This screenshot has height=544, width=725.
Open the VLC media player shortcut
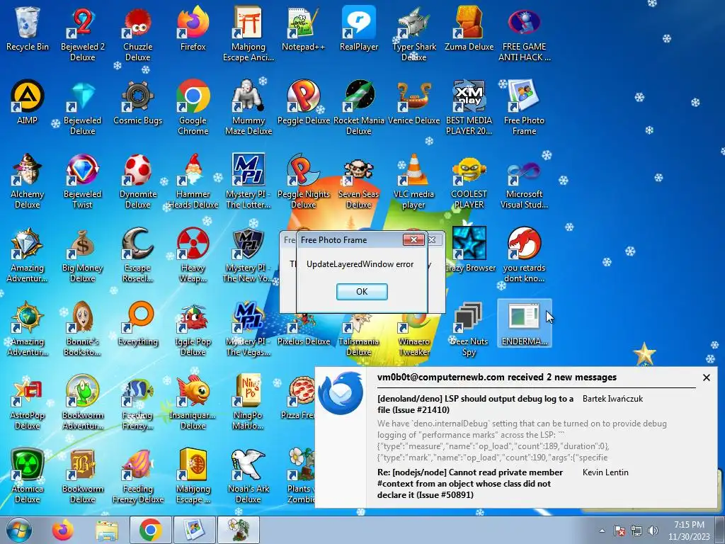[x=413, y=182]
